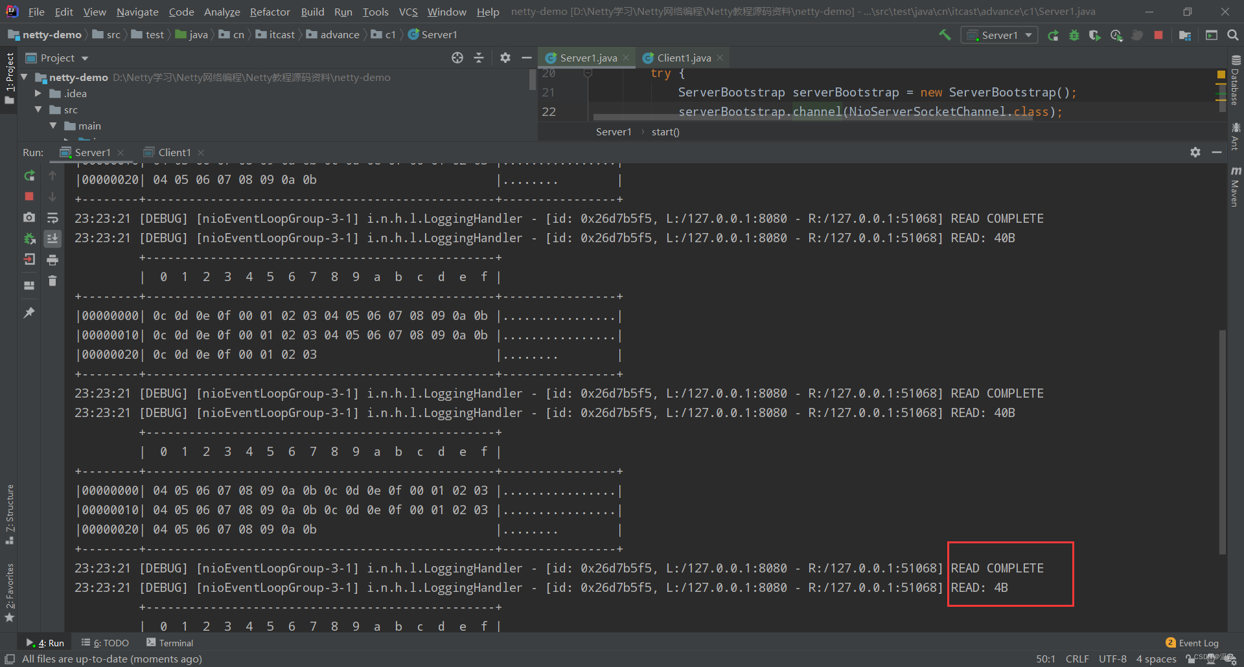Viewport: 1244px width, 667px height.
Task: Restore layout icon in Run sidebar
Action: coord(29,285)
